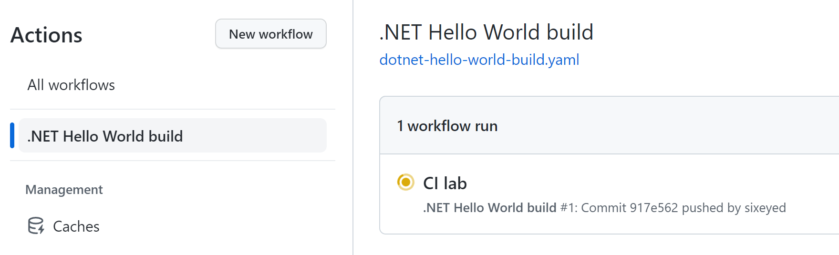Click the Management section label
Screen dimensions: 839x255
(x=64, y=190)
